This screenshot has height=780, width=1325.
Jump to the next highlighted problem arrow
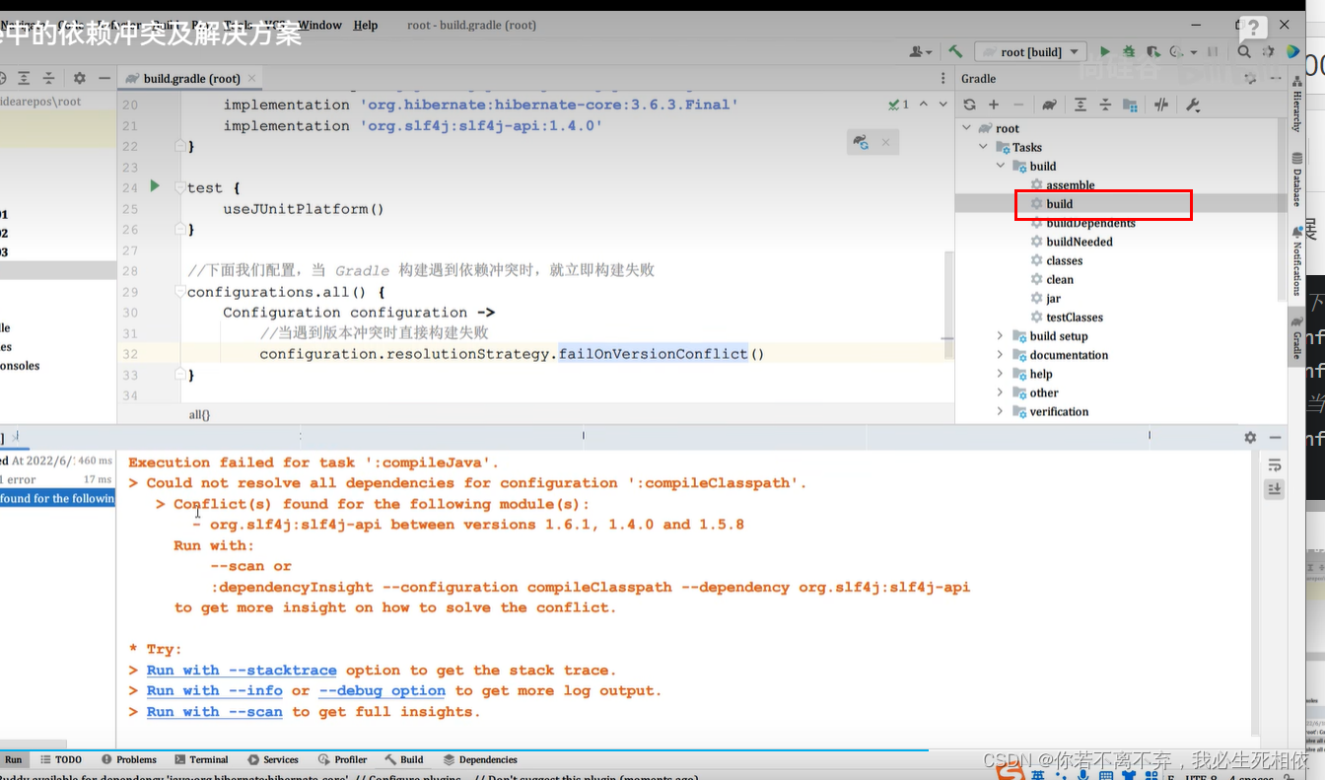pos(942,104)
